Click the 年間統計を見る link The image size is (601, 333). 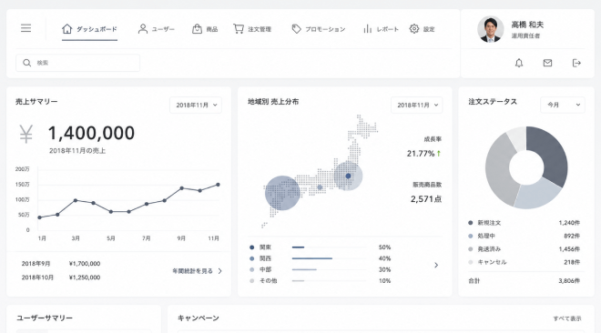coord(197,271)
